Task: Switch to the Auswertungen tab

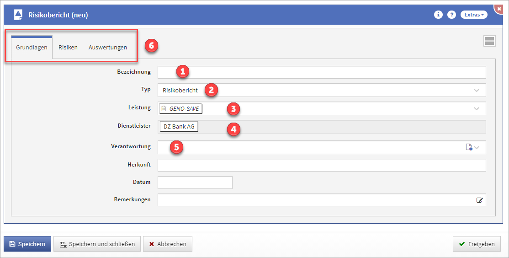Action: pos(108,48)
